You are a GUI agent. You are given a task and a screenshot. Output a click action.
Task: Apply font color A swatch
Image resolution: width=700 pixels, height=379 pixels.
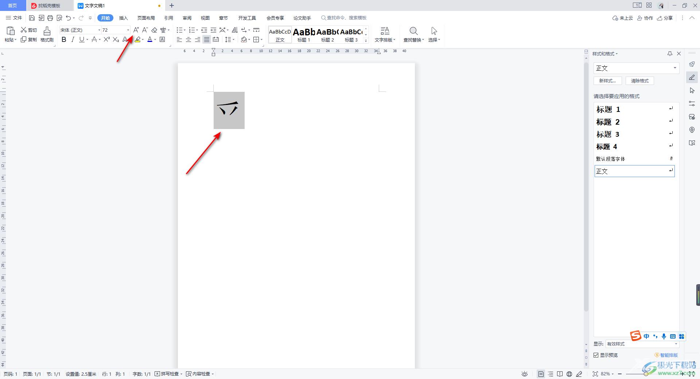[150, 39]
